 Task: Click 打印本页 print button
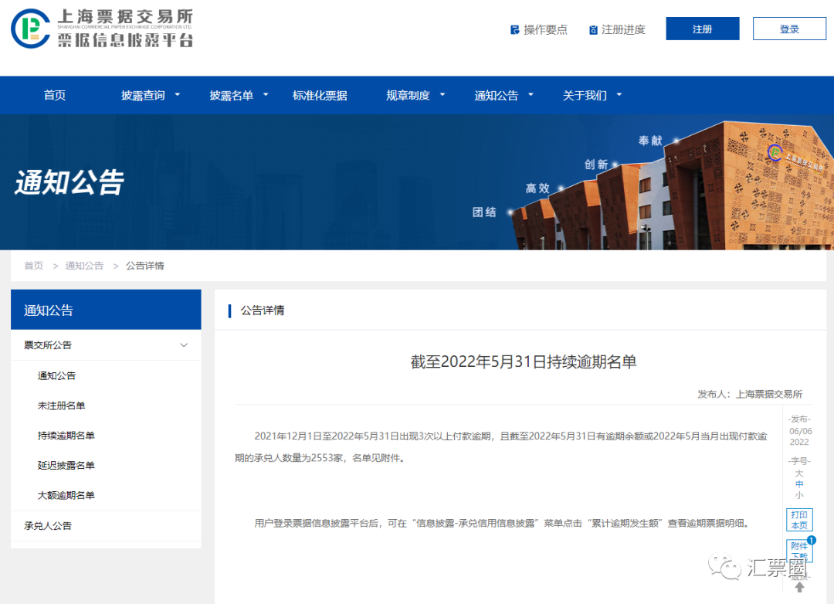point(799,520)
